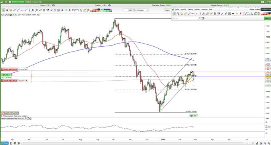Select trend line tool in floating toolbar
271x145 pixels.
pyautogui.click(x=189, y=14)
